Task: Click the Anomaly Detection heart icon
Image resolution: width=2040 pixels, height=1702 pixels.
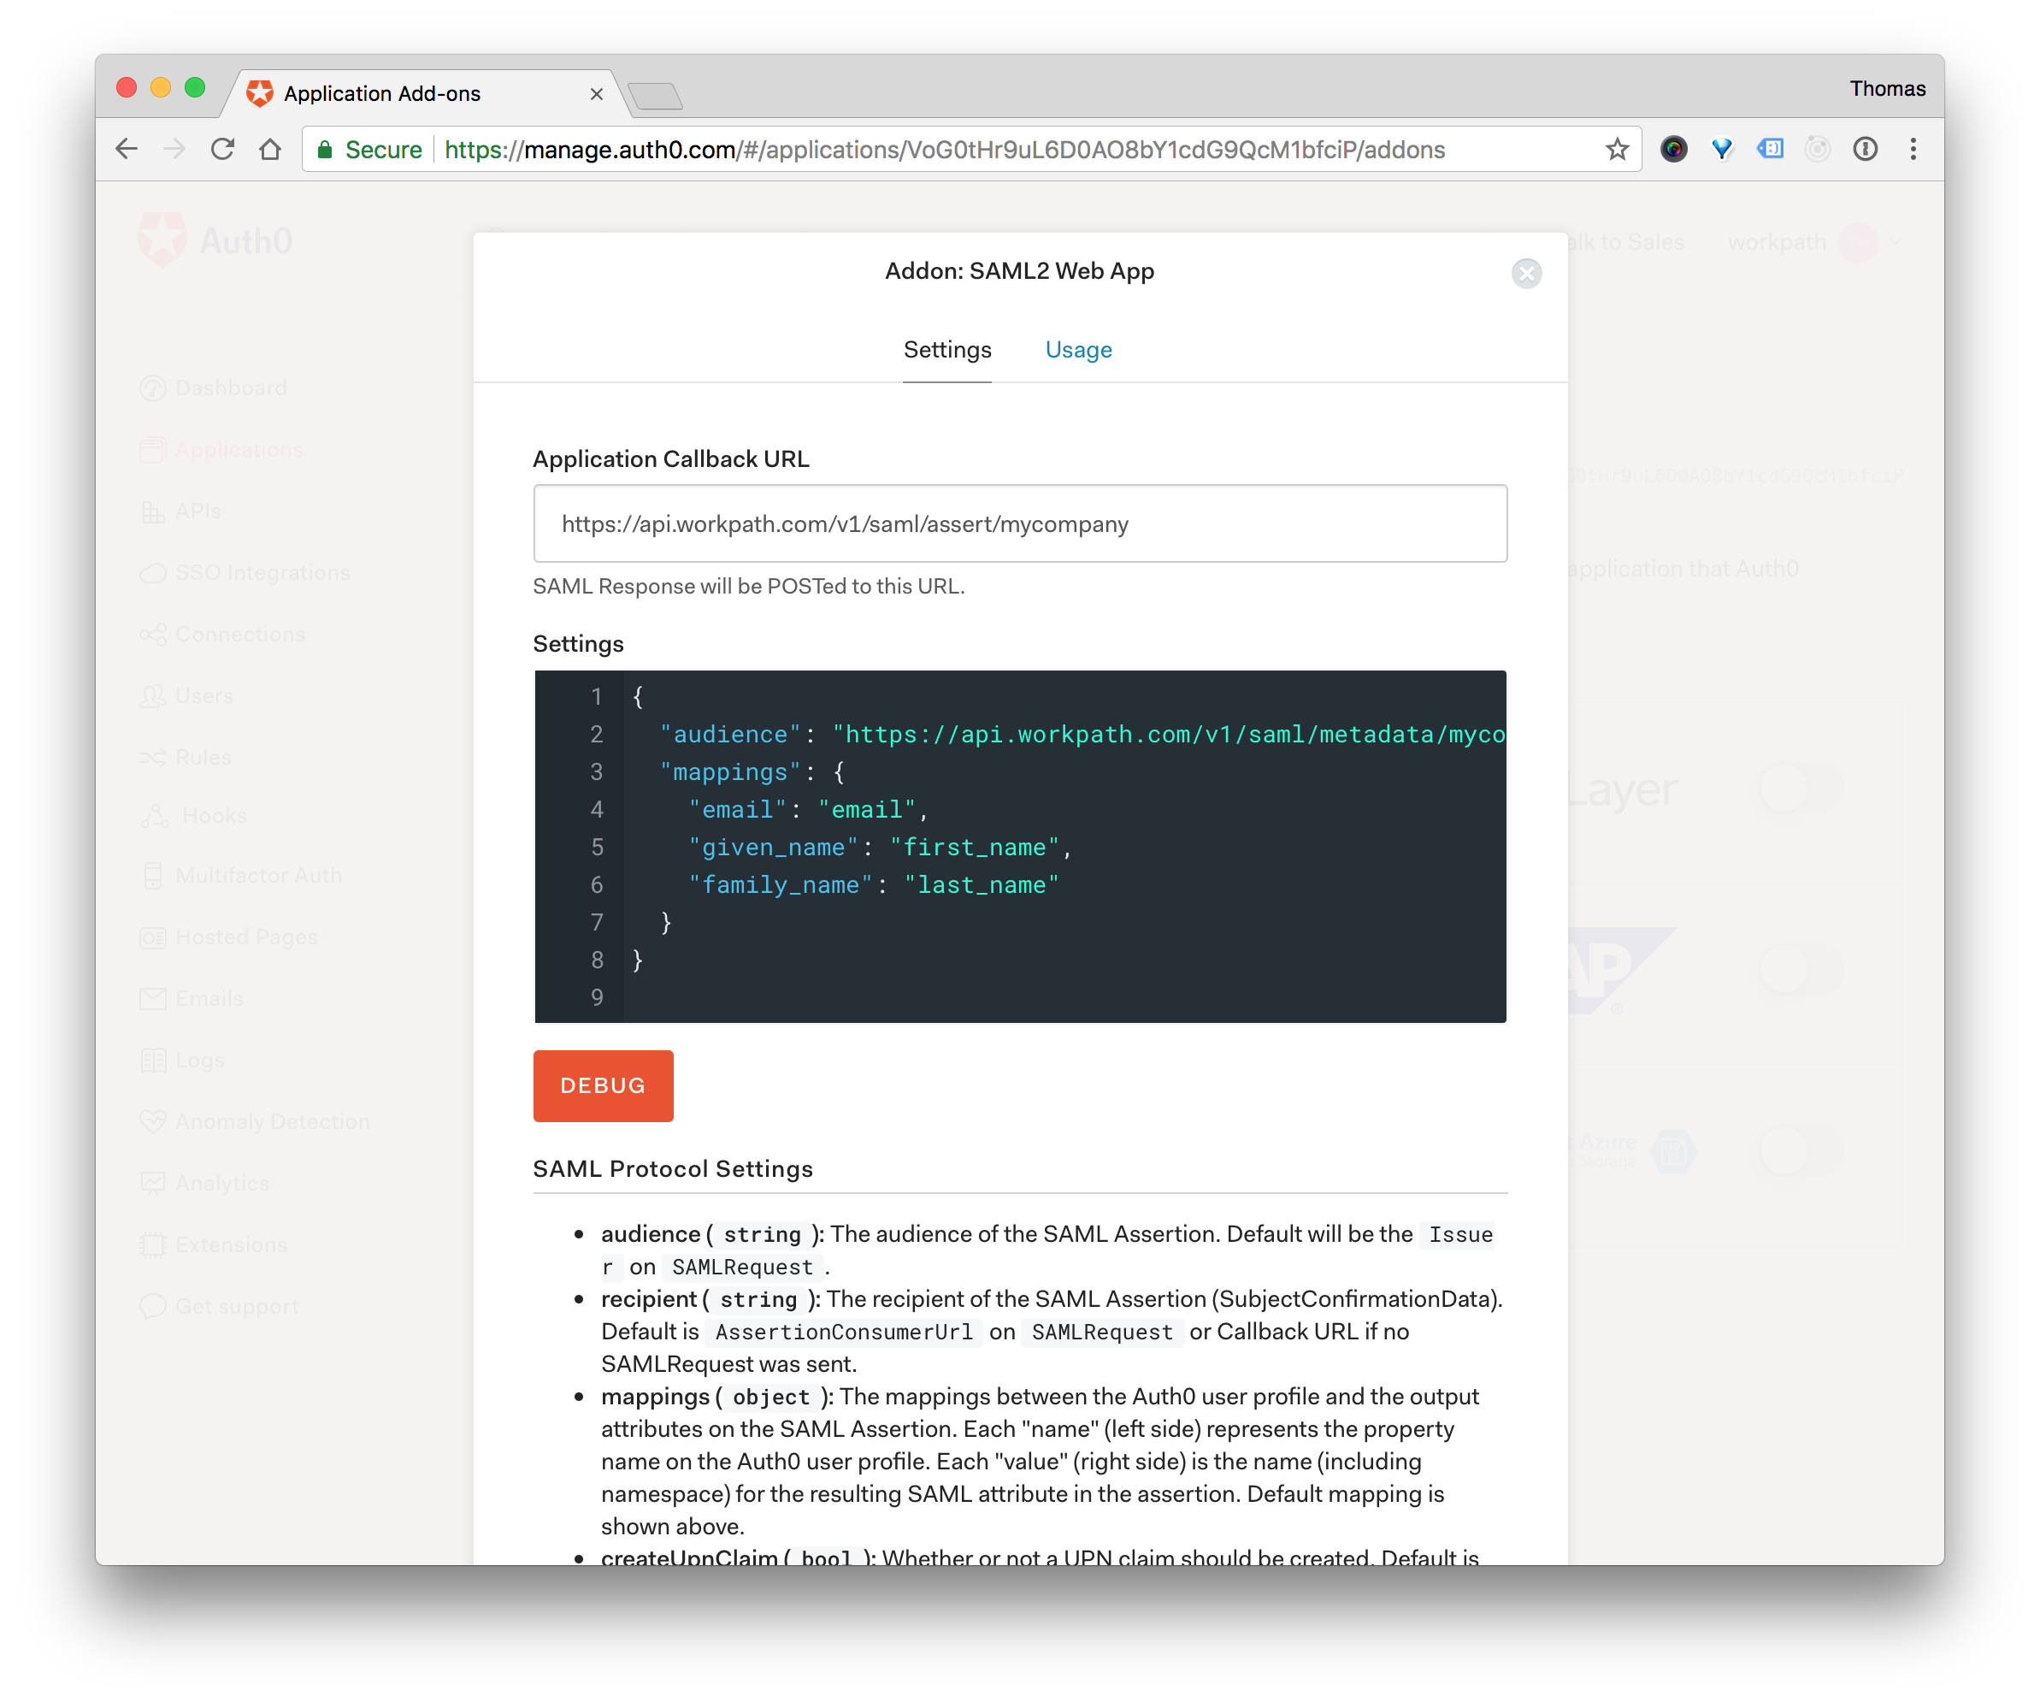Action: [x=152, y=1122]
